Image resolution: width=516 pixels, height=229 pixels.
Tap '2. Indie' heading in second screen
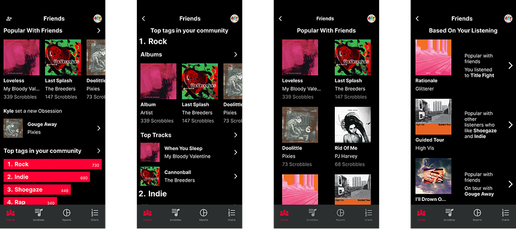152,194
